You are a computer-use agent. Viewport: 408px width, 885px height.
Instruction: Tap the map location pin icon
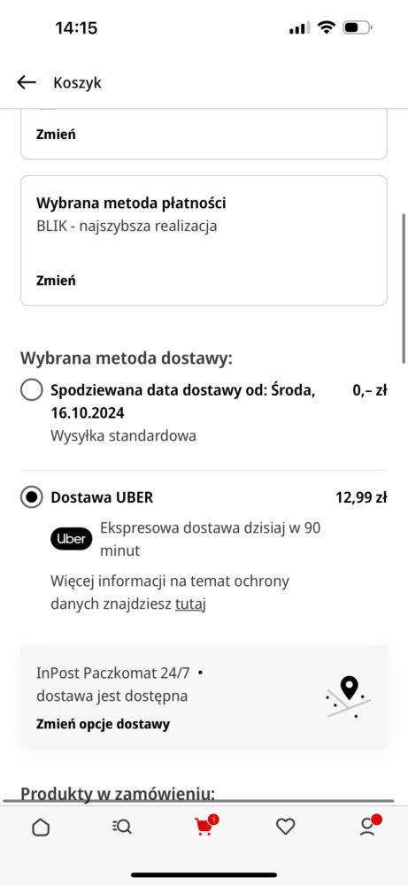[x=350, y=696]
